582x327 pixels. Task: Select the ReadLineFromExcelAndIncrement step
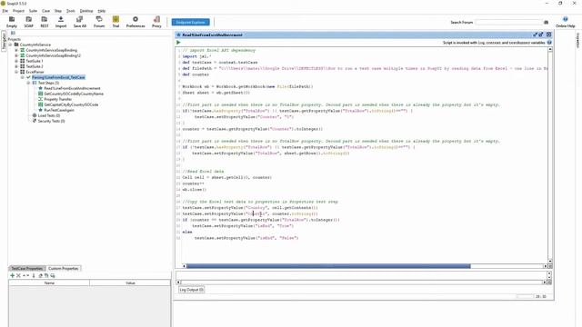coord(72,88)
